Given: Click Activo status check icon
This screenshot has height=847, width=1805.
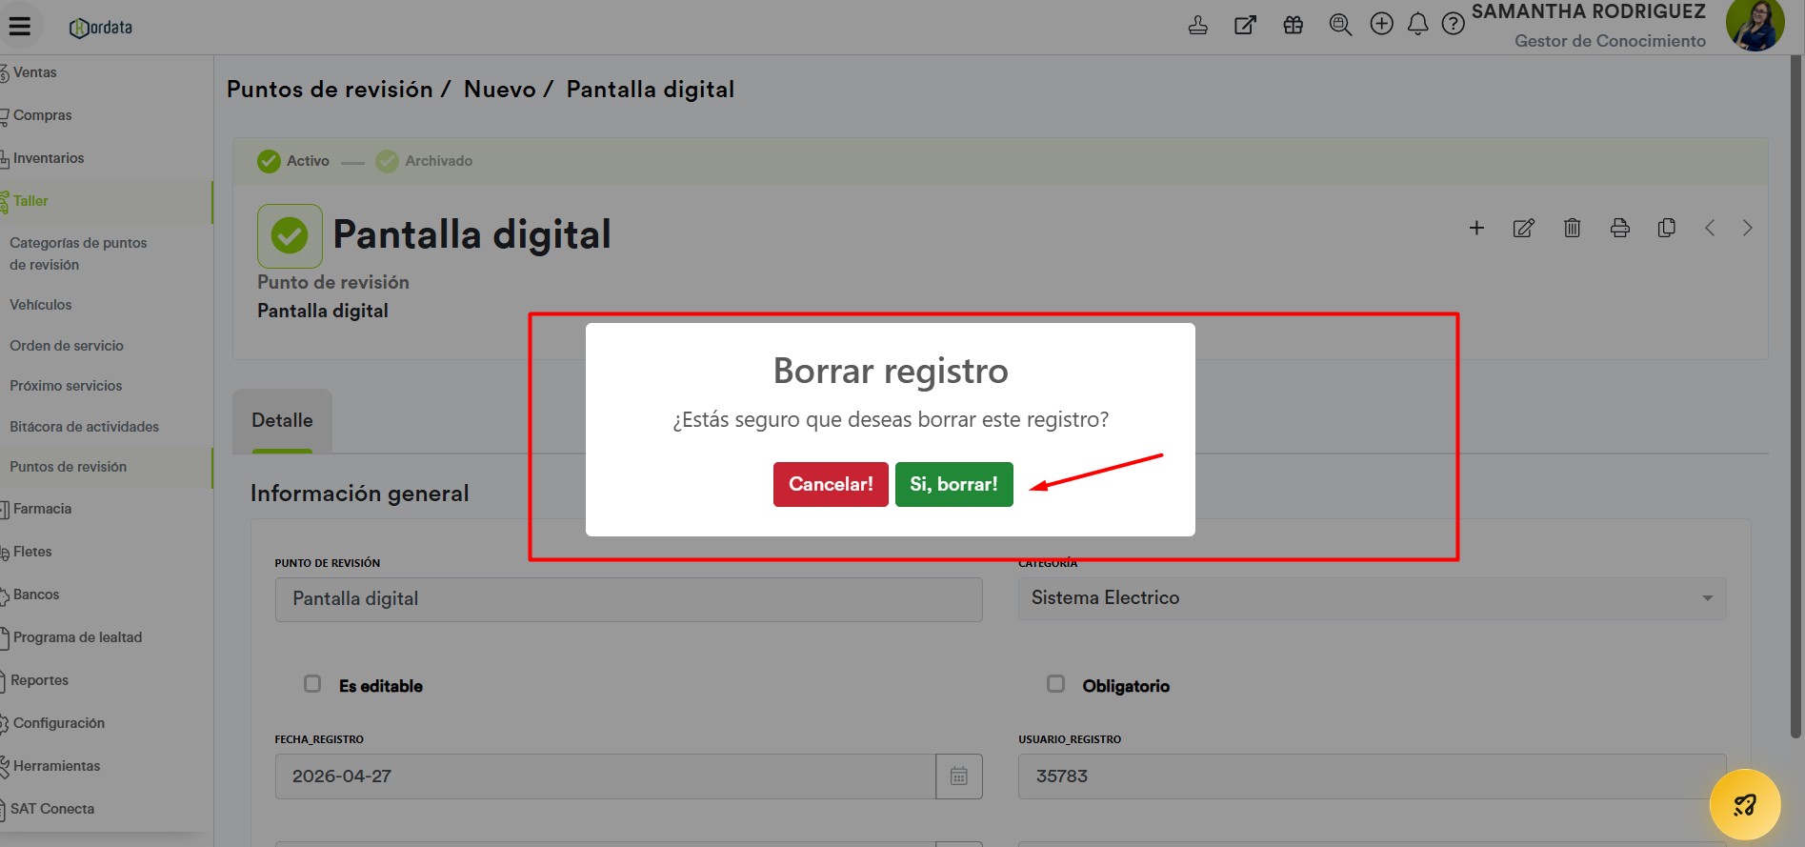Looking at the screenshot, I should 269,161.
